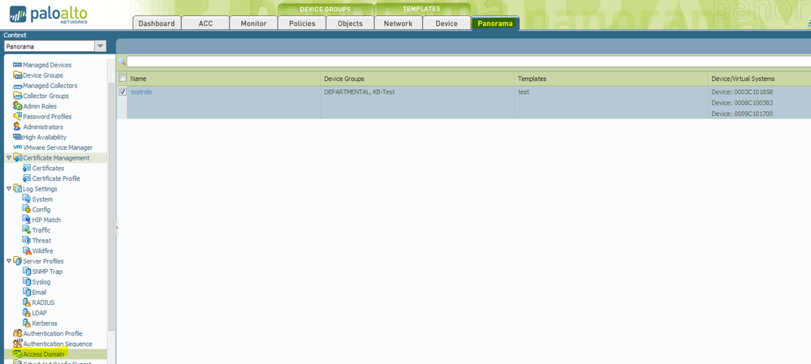Image resolution: width=811 pixels, height=364 pixels.
Task: Click the Kerberos server profile icon
Action: click(x=26, y=323)
